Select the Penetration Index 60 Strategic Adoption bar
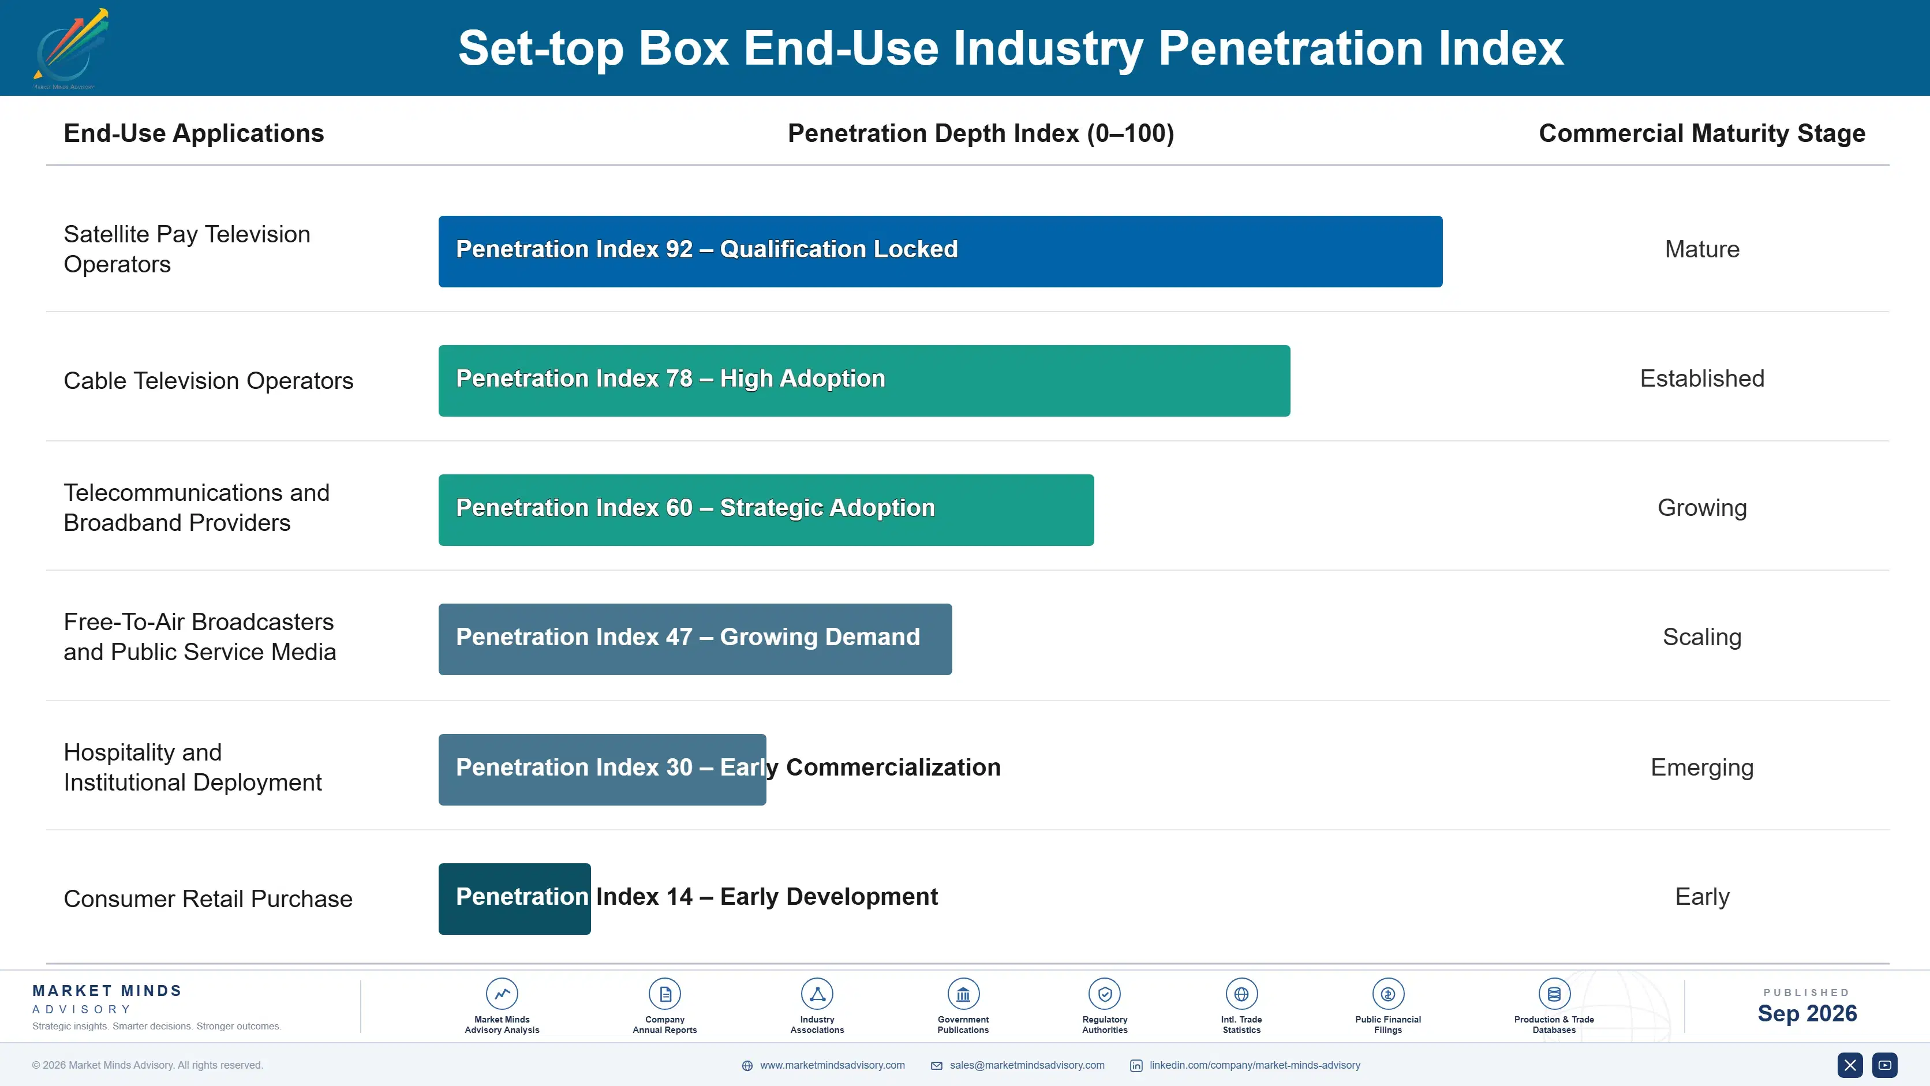 766,510
